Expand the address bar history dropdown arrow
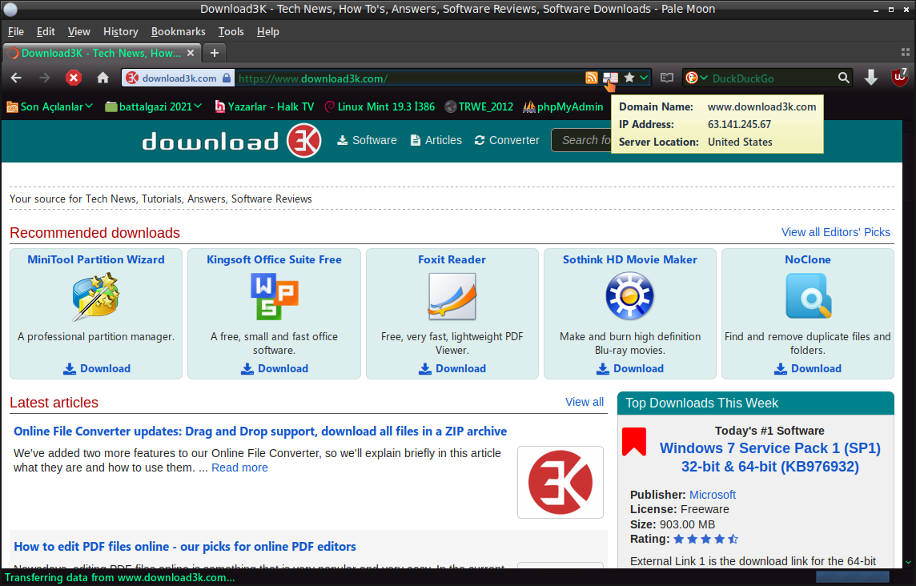Screen dimensions: 916x586 coord(643,78)
